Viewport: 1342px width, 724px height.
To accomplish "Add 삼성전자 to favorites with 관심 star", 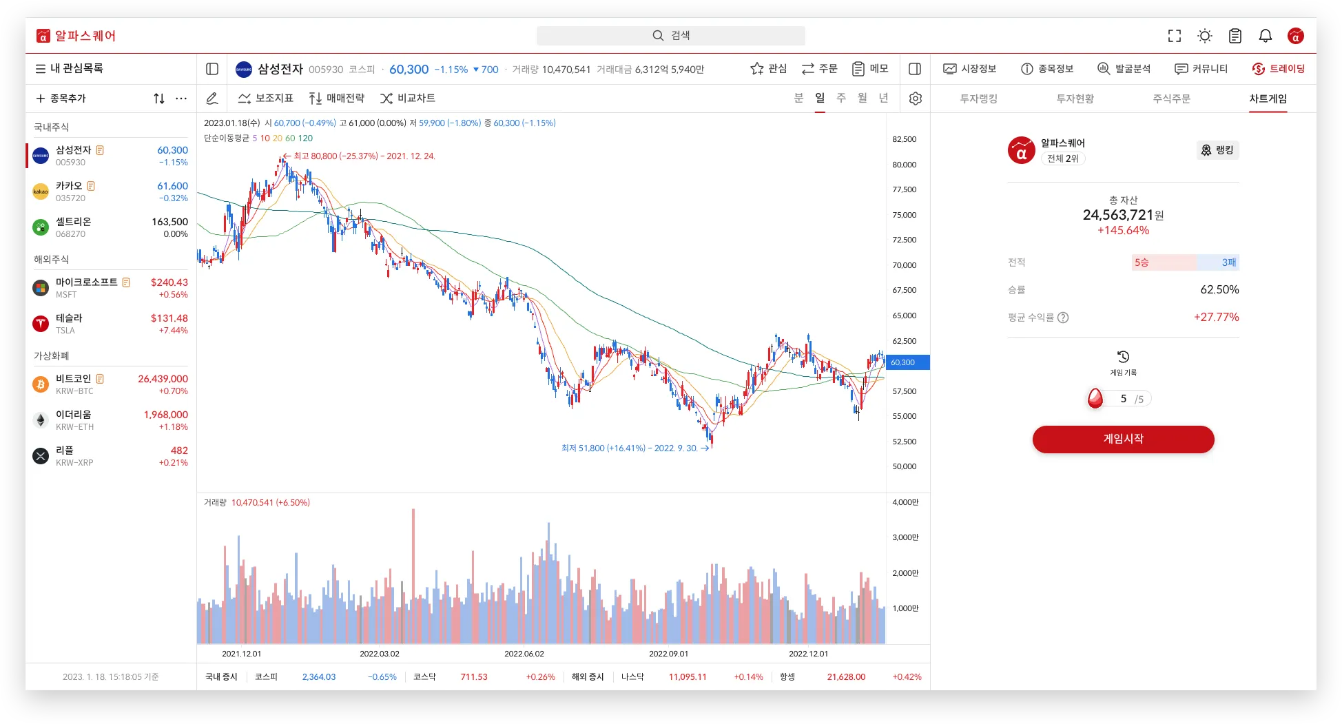I will 769,69.
